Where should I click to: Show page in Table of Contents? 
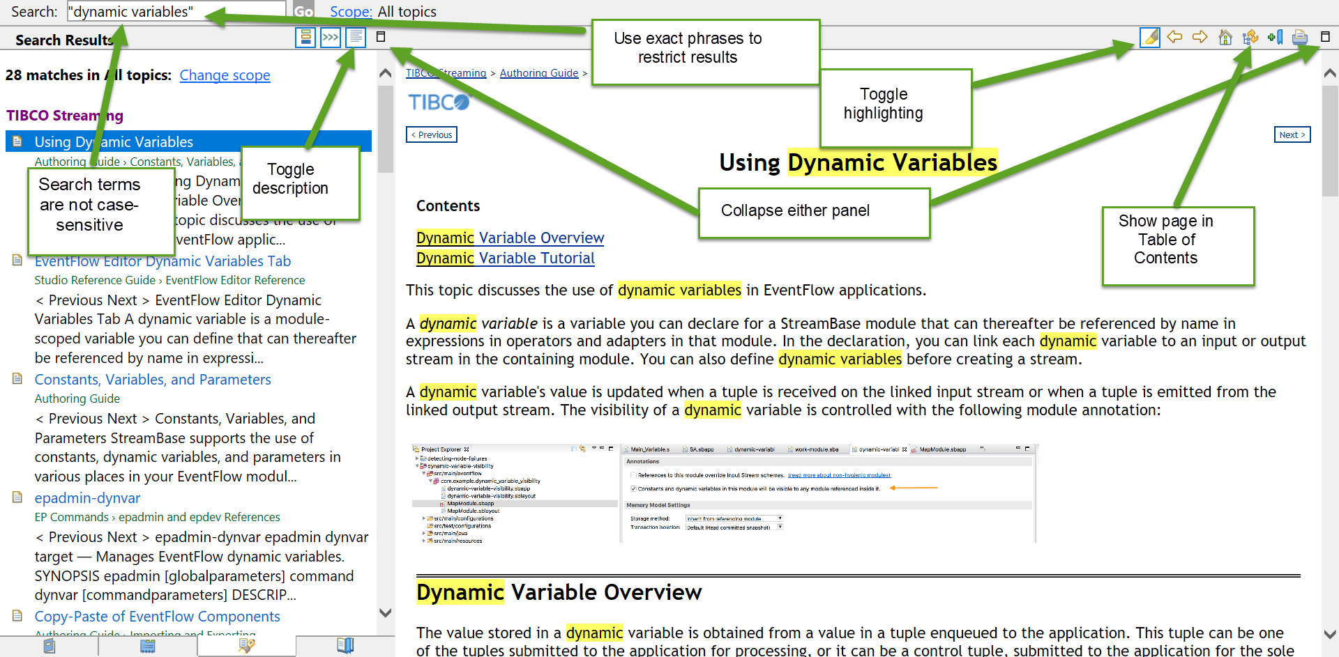(x=1250, y=37)
